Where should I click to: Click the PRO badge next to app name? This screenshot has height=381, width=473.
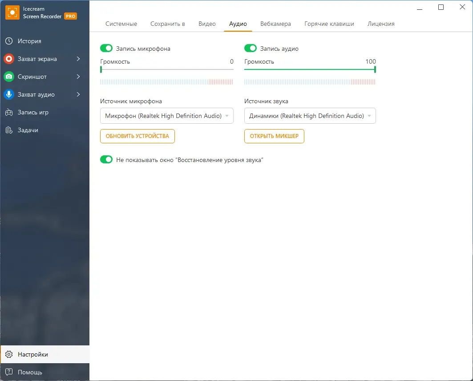click(70, 16)
